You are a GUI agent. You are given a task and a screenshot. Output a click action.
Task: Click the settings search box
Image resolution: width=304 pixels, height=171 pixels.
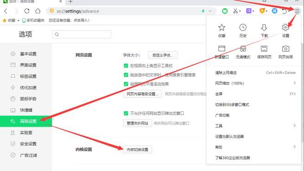point(81,34)
